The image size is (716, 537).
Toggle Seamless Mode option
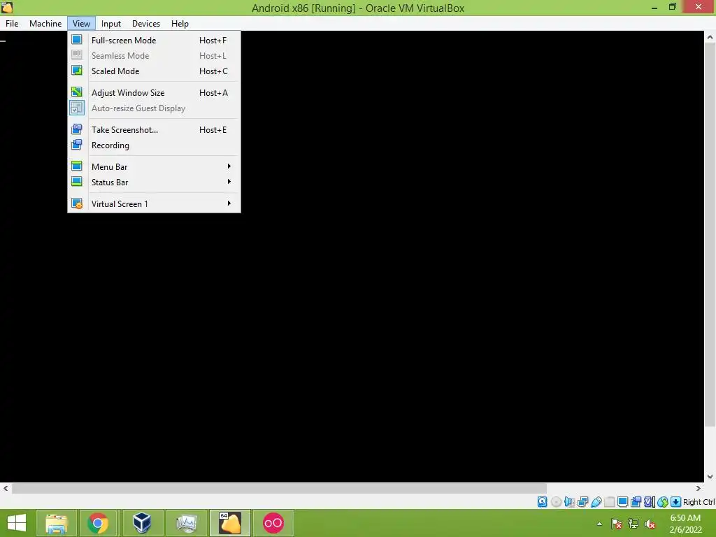[x=154, y=56]
